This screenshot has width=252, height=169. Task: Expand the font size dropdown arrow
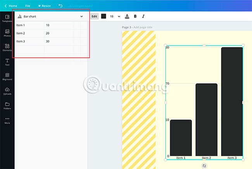[119, 16]
